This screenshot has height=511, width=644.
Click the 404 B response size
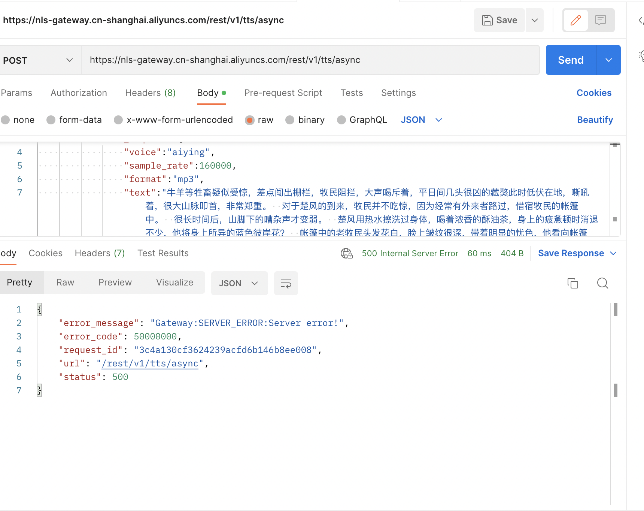click(x=512, y=254)
